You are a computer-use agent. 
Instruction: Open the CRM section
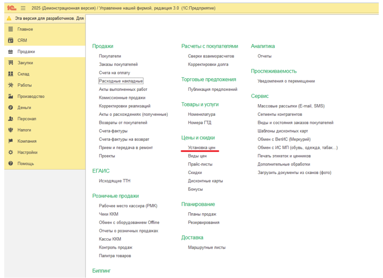(45, 40)
